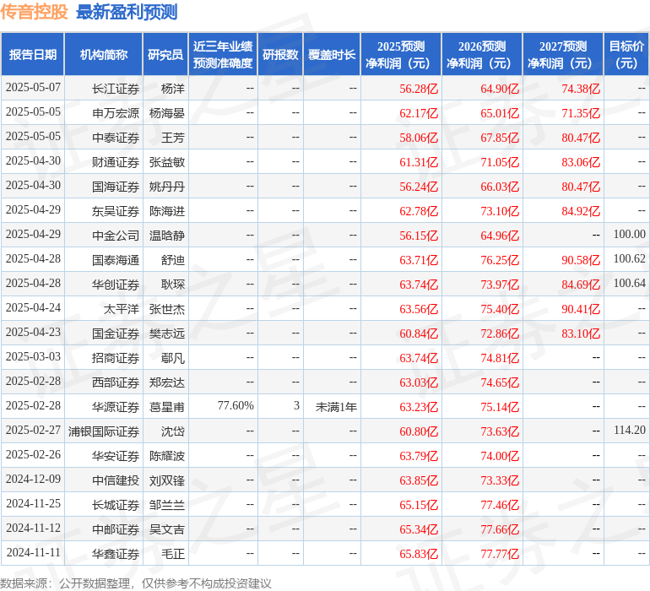This screenshot has width=650, height=591.
Task: Click the 77.46亿 forecast value
Action: [500, 505]
